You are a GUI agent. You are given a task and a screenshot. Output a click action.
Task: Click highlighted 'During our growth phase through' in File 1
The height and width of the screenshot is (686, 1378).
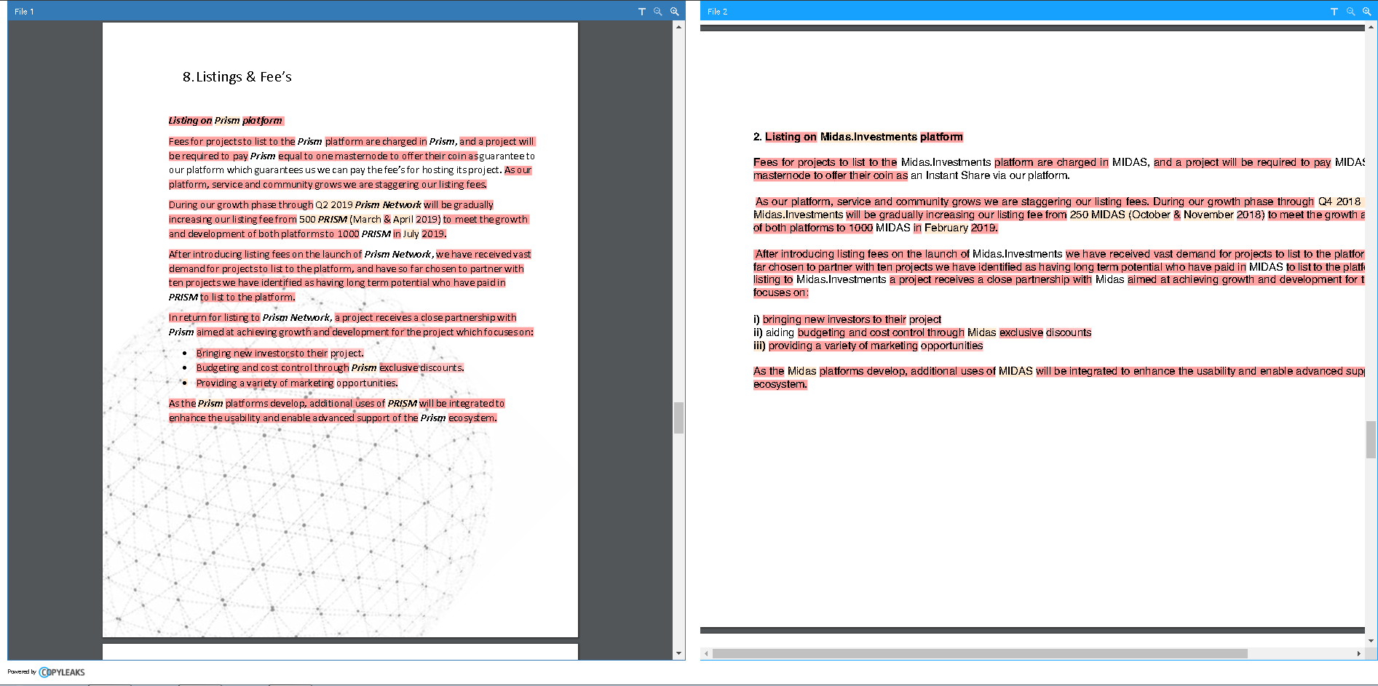pyautogui.click(x=241, y=205)
